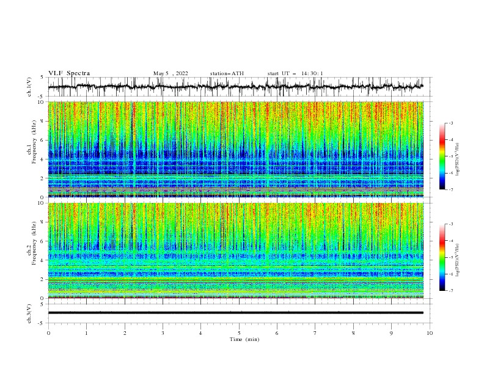Click the "8" kHz tick on ch.1 frequency axis
The height and width of the screenshot is (374, 484).
(x=43, y=121)
